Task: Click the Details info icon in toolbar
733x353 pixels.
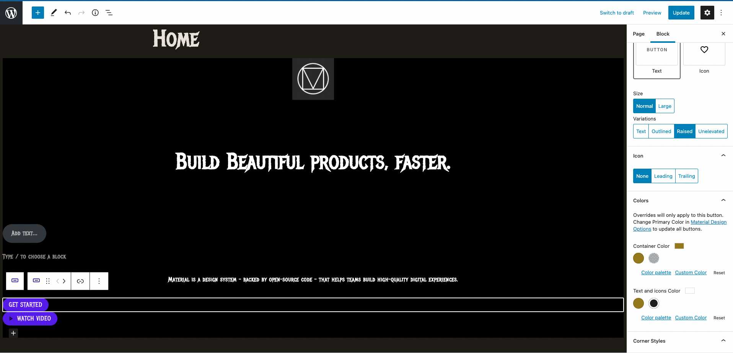Action: 95,13
